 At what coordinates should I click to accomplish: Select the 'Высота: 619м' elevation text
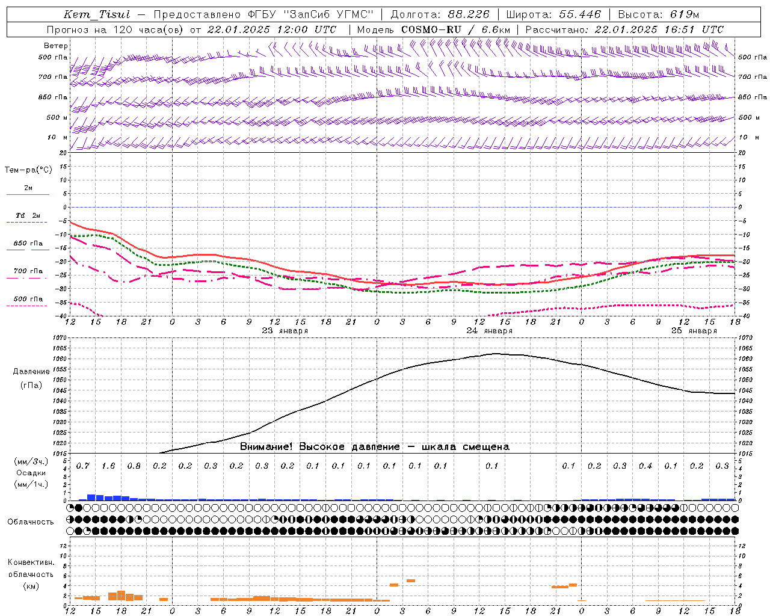(x=659, y=14)
